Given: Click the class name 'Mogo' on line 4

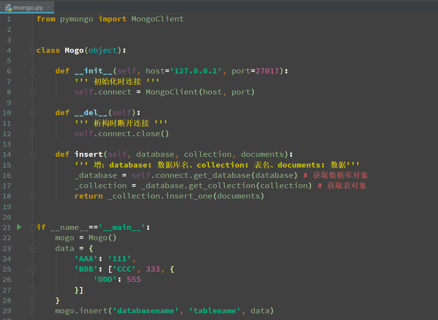Looking at the screenshot, I should [74, 50].
